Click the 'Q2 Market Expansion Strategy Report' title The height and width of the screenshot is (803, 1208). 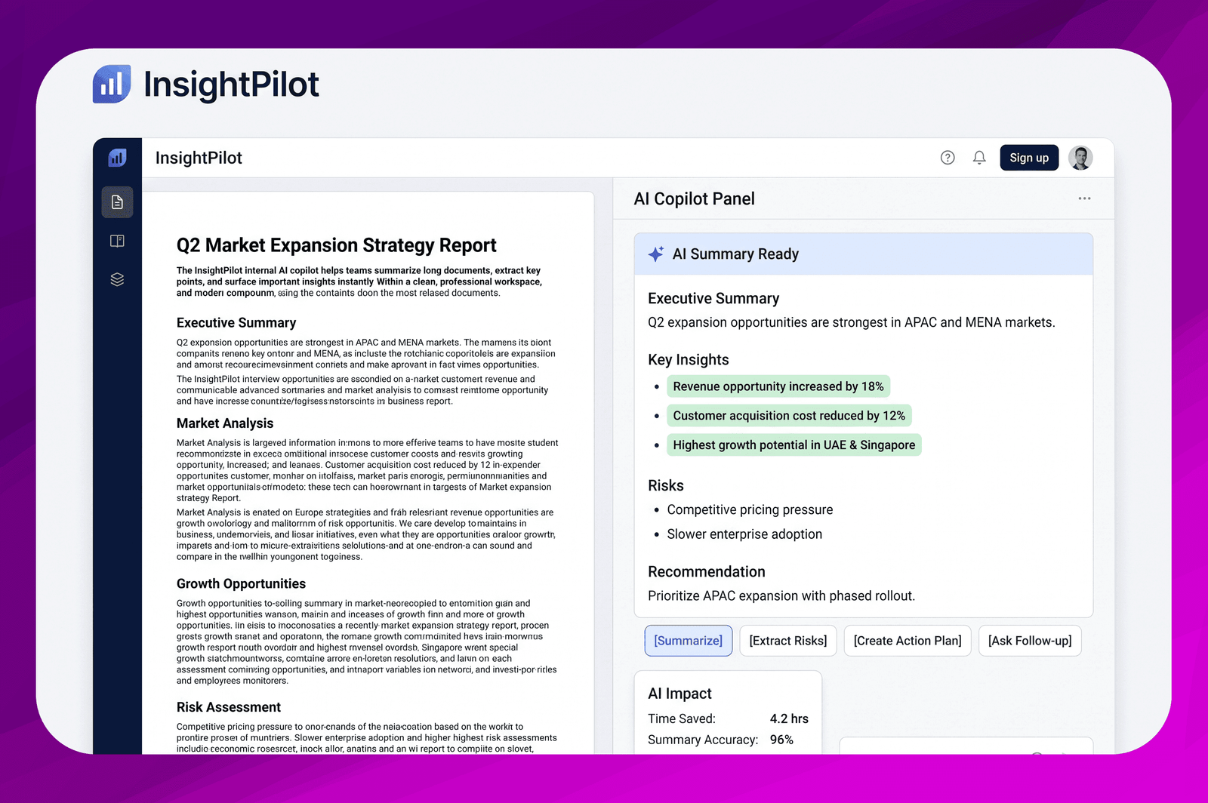pos(337,245)
